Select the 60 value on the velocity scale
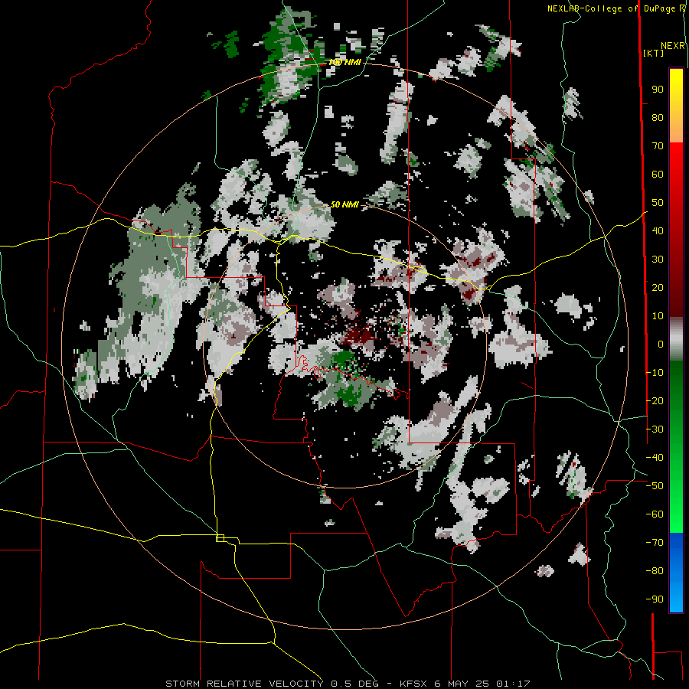This screenshot has height=689, width=689. [x=658, y=175]
